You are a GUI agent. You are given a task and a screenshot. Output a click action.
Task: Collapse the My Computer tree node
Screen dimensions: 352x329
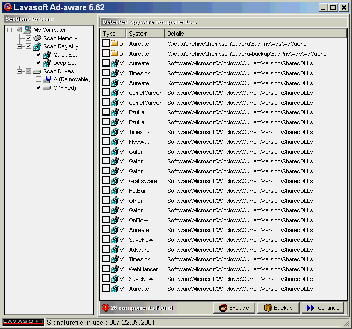10,30
